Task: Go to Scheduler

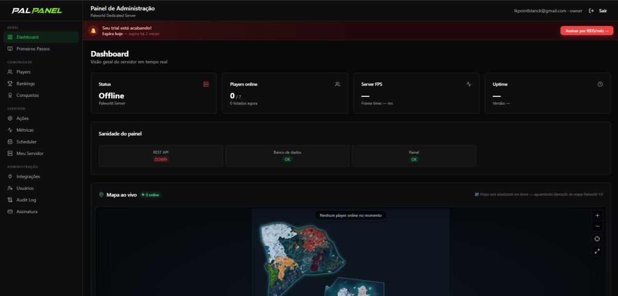Action: [41, 142]
